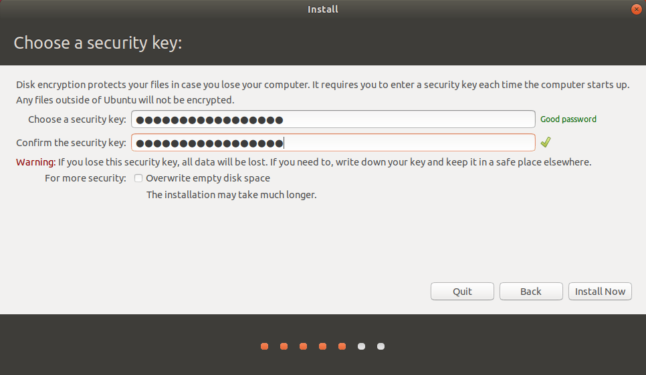Go back with the Back button
The height and width of the screenshot is (375, 646).
pos(531,291)
